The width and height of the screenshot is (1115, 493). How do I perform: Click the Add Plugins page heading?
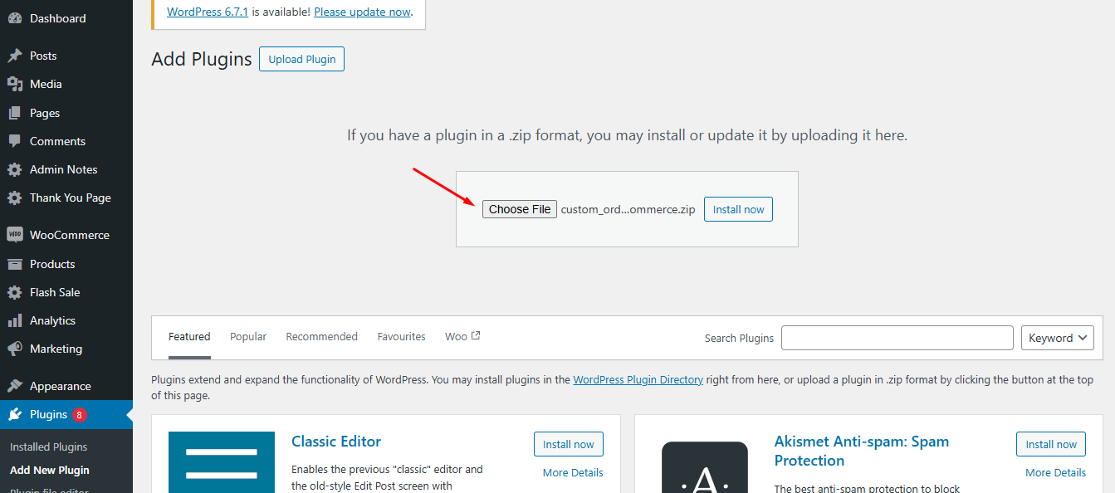point(202,59)
